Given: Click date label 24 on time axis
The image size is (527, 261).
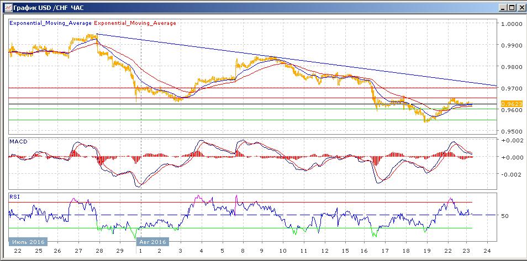Looking at the screenshot, I should coord(487,251).
